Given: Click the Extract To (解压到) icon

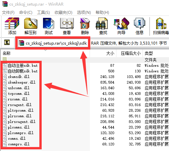Looking at the screenshot, I should point(30,26).
